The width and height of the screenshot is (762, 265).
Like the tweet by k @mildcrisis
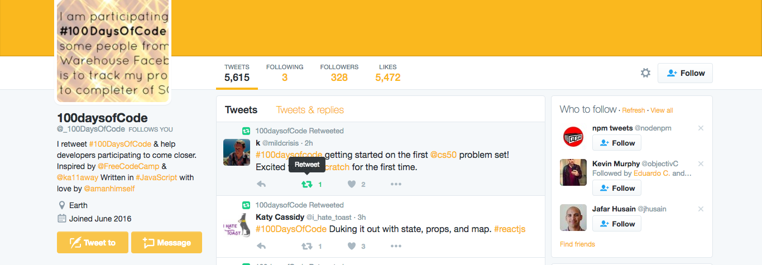[352, 184]
